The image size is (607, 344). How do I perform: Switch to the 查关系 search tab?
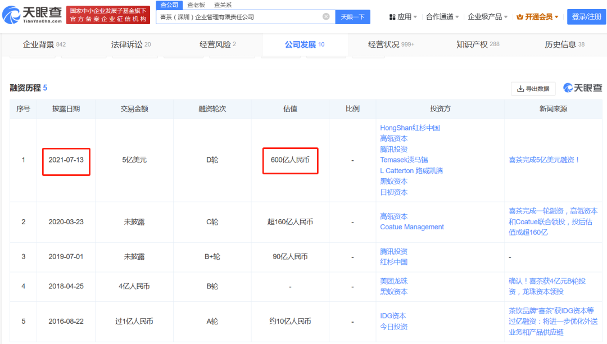point(223,4)
